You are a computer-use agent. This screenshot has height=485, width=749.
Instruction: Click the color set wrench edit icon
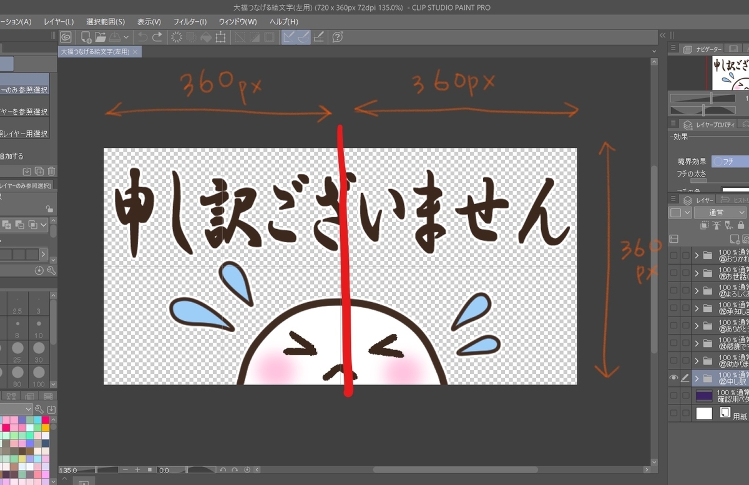click(x=39, y=409)
